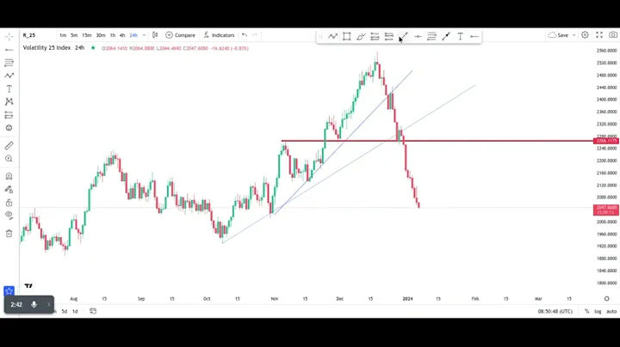Select the crosshair cursor tool in left sidebar

[x=9, y=37]
